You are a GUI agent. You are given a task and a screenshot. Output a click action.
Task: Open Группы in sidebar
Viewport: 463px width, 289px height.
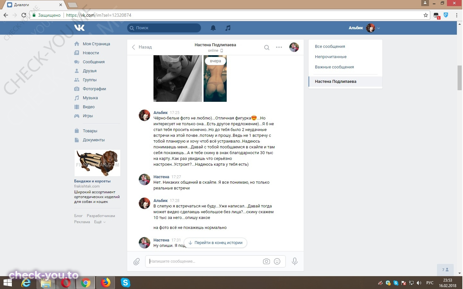coord(90,80)
